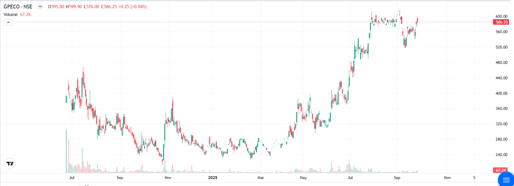Click the 520.00 price axis label
This screenshot has width=514, height=186.
pos(501,47)
